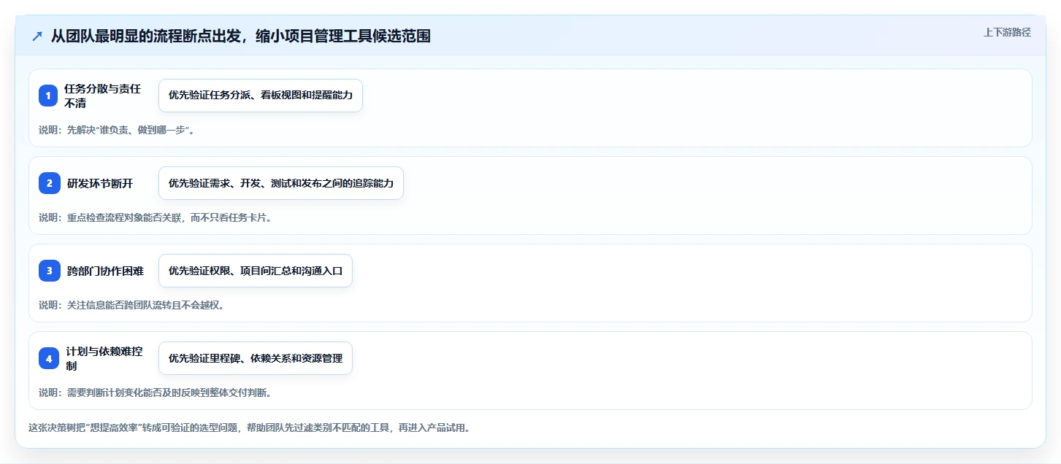This screenshot has height=464, width=1061.
Task: Click the 计划与依赖难控制 label
Action: tap(104, 358)
